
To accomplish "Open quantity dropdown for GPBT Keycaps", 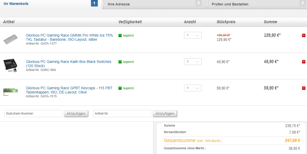I will [193, 88].
